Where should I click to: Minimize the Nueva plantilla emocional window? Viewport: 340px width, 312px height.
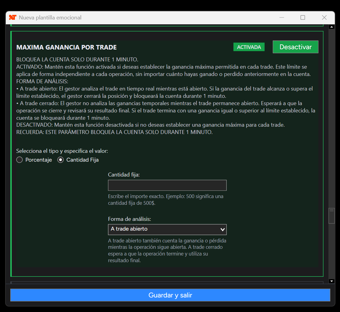(282, 18)
